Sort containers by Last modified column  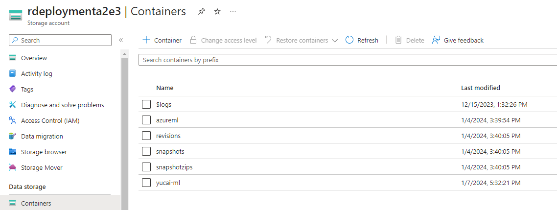tap(480, 88)
